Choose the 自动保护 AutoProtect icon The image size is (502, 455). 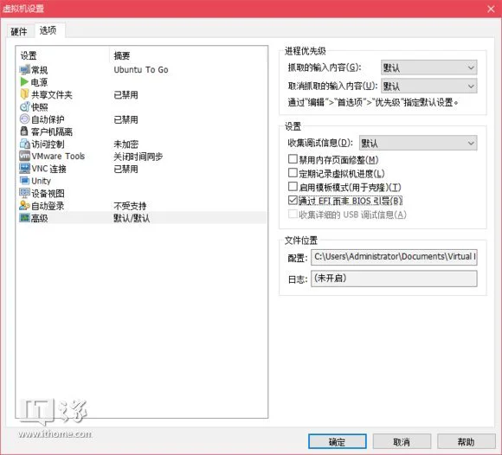tap(24, 119)
